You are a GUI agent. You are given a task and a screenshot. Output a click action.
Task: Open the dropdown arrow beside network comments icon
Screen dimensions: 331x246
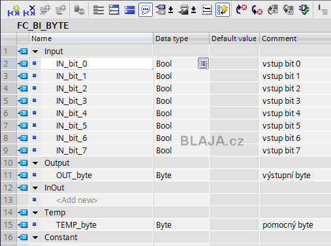(x=194, y=10)
